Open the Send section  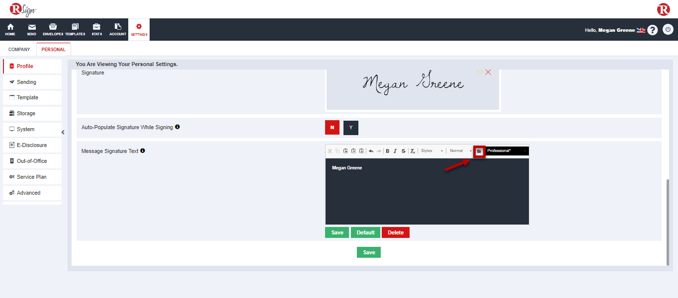click(32, 29)
